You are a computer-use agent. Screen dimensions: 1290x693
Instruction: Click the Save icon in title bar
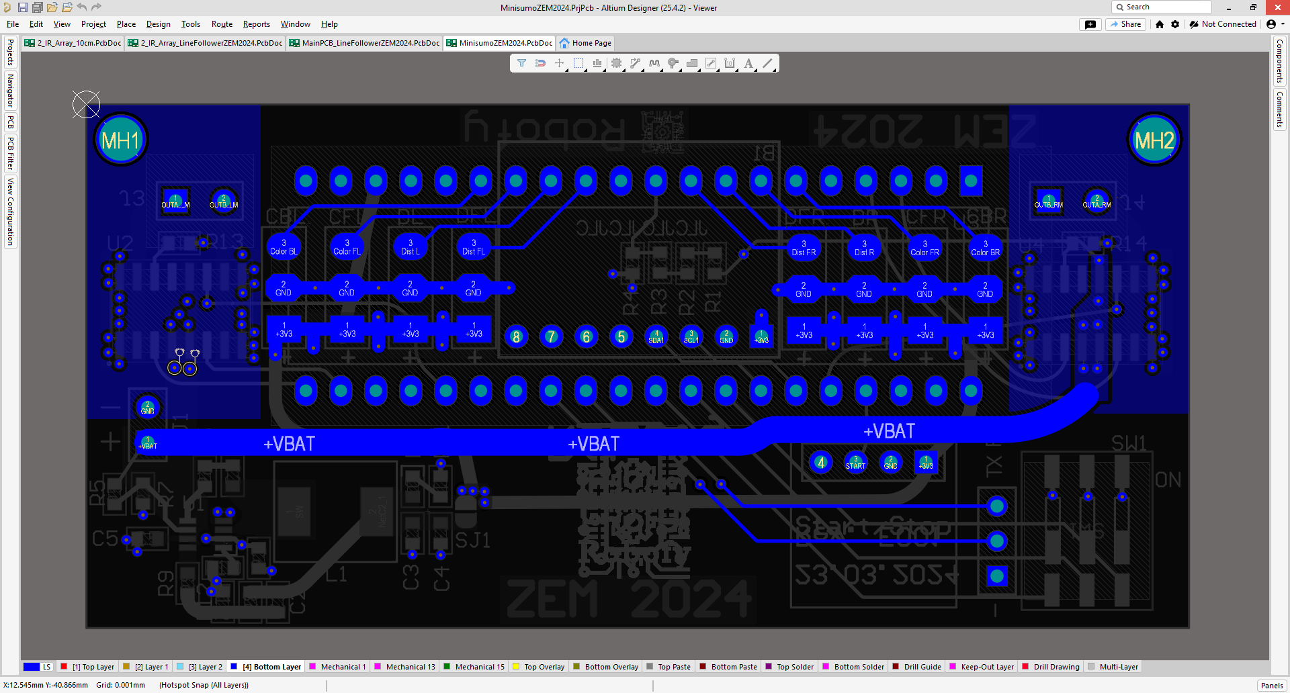tap(23, 7)
